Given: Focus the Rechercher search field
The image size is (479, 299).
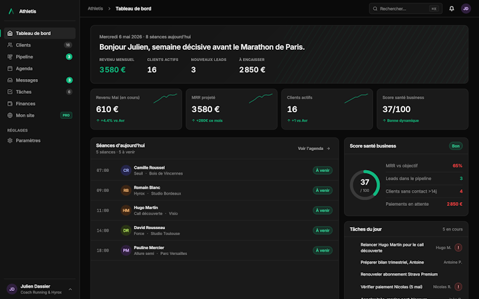Looking at the screenshot, I should (x=406, y=9).
